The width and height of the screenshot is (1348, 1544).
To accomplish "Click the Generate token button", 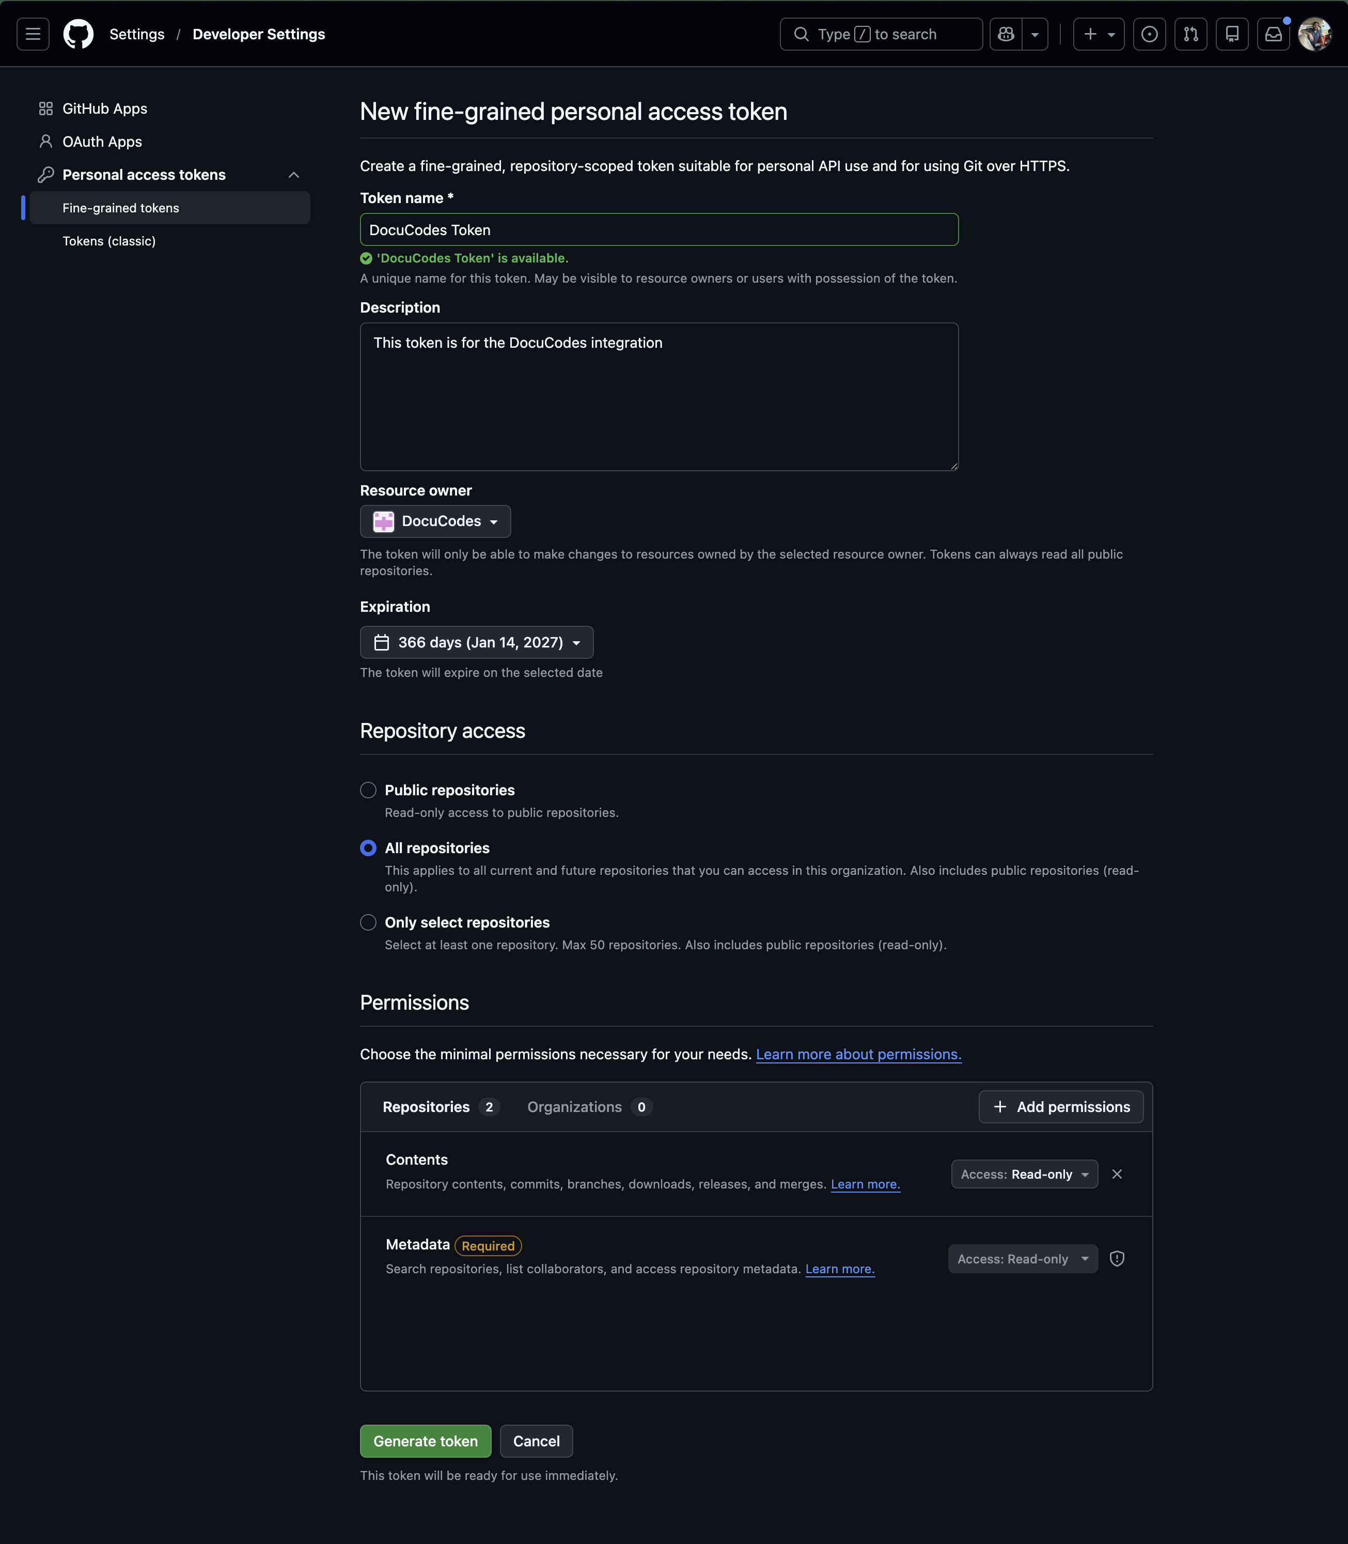I will (425, 1441).
